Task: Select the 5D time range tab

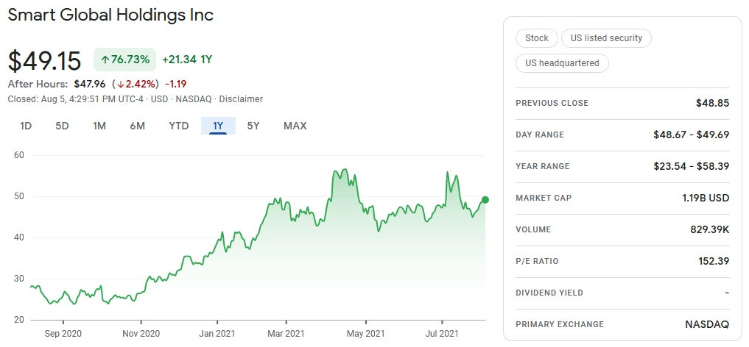Action: [x=62, y=126]
